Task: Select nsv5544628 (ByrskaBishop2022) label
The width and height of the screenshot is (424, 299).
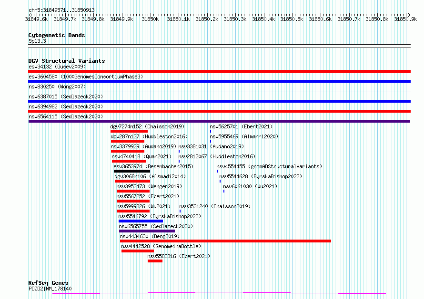Action: click(x=261, y=176)
